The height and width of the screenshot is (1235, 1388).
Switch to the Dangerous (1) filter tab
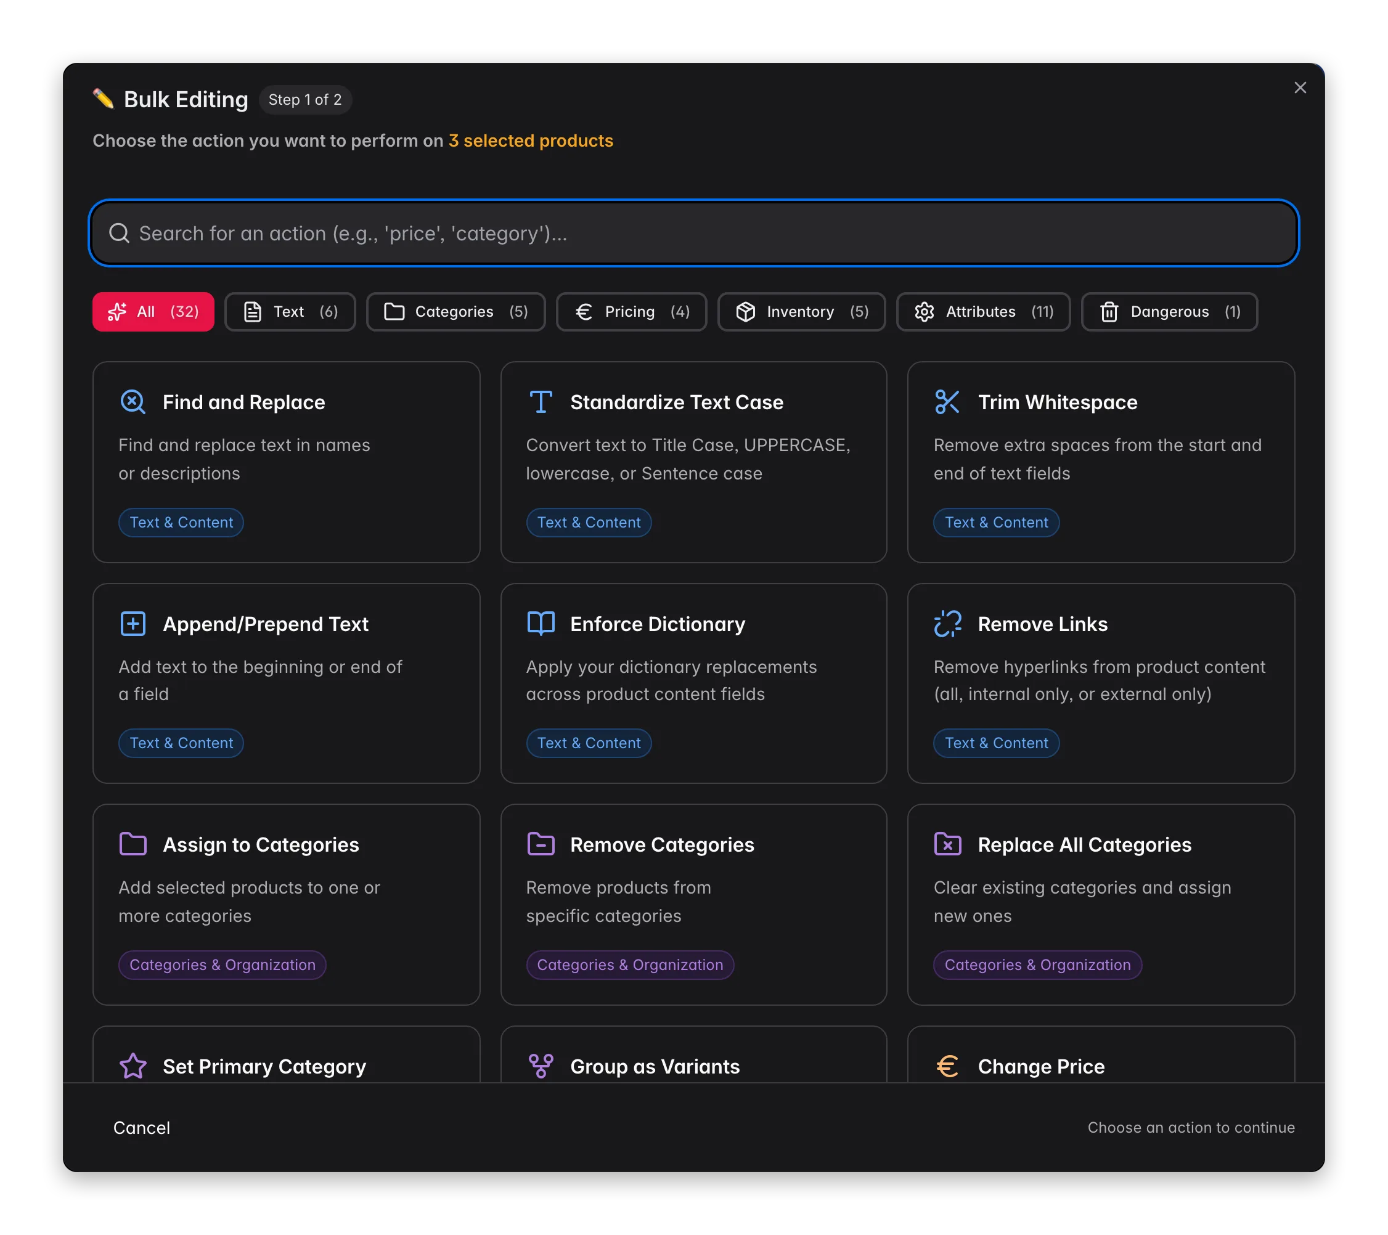point(1169,312)
